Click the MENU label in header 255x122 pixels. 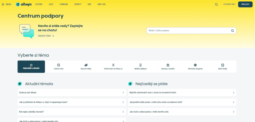pos(8,5)
